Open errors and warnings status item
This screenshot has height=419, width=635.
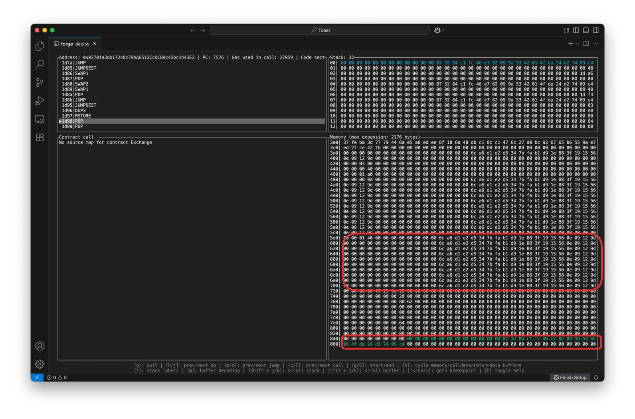tap(56, 378)
